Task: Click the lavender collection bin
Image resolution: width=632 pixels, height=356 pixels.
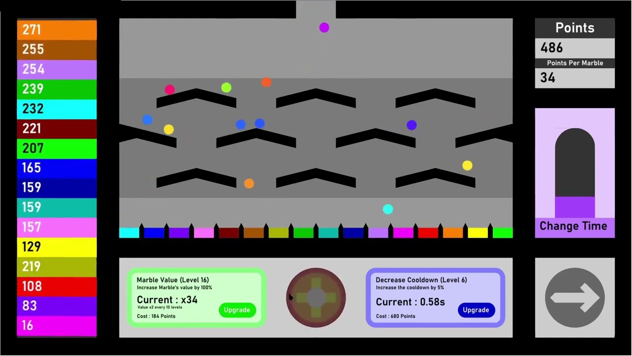Action: pyautogui.click(x=378, y=233)
